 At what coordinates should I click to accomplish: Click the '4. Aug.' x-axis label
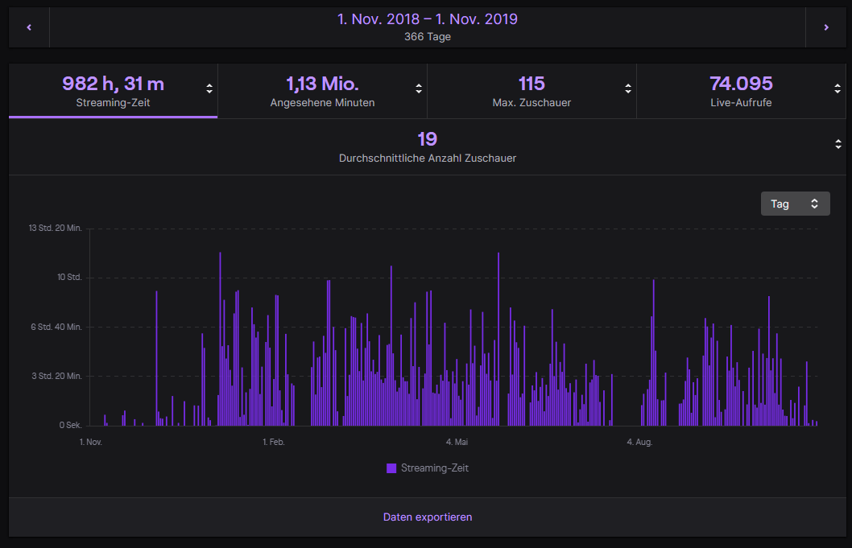click(x=639, y=442)
